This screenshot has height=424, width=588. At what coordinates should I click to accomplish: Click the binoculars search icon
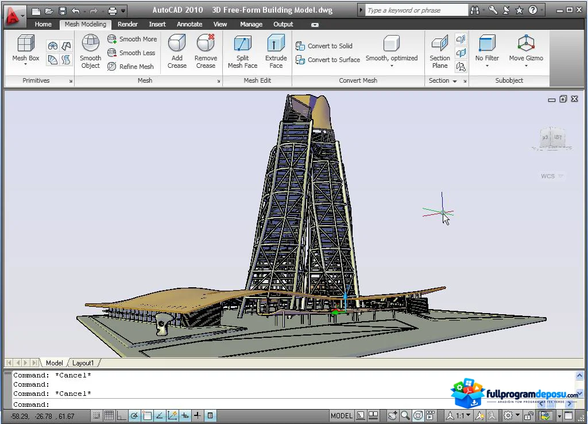[475, 10]
